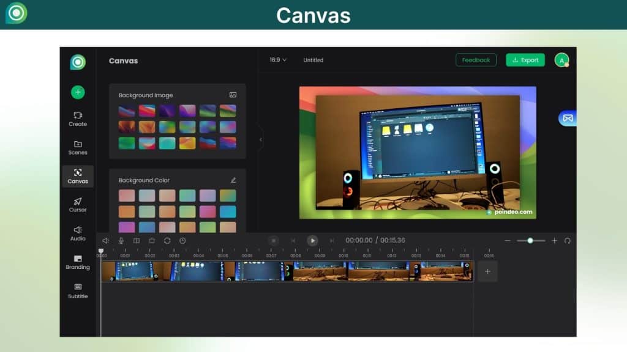The width and height of the screenshot is (627, 352).
Task: Click the Untitled project name field
Action: point(312,60)
